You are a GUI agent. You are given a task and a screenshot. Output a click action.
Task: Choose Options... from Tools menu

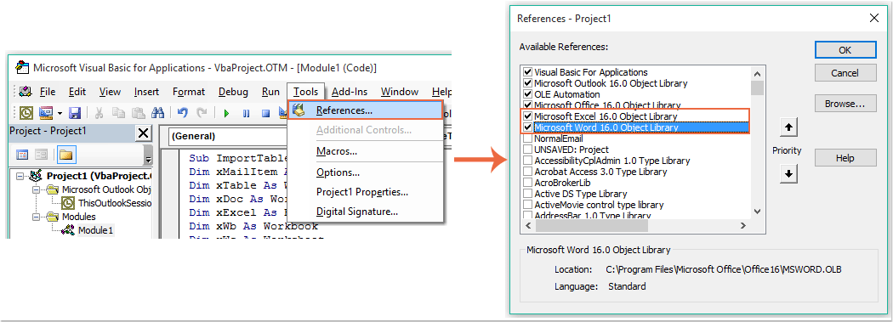(x=365, y=172)
